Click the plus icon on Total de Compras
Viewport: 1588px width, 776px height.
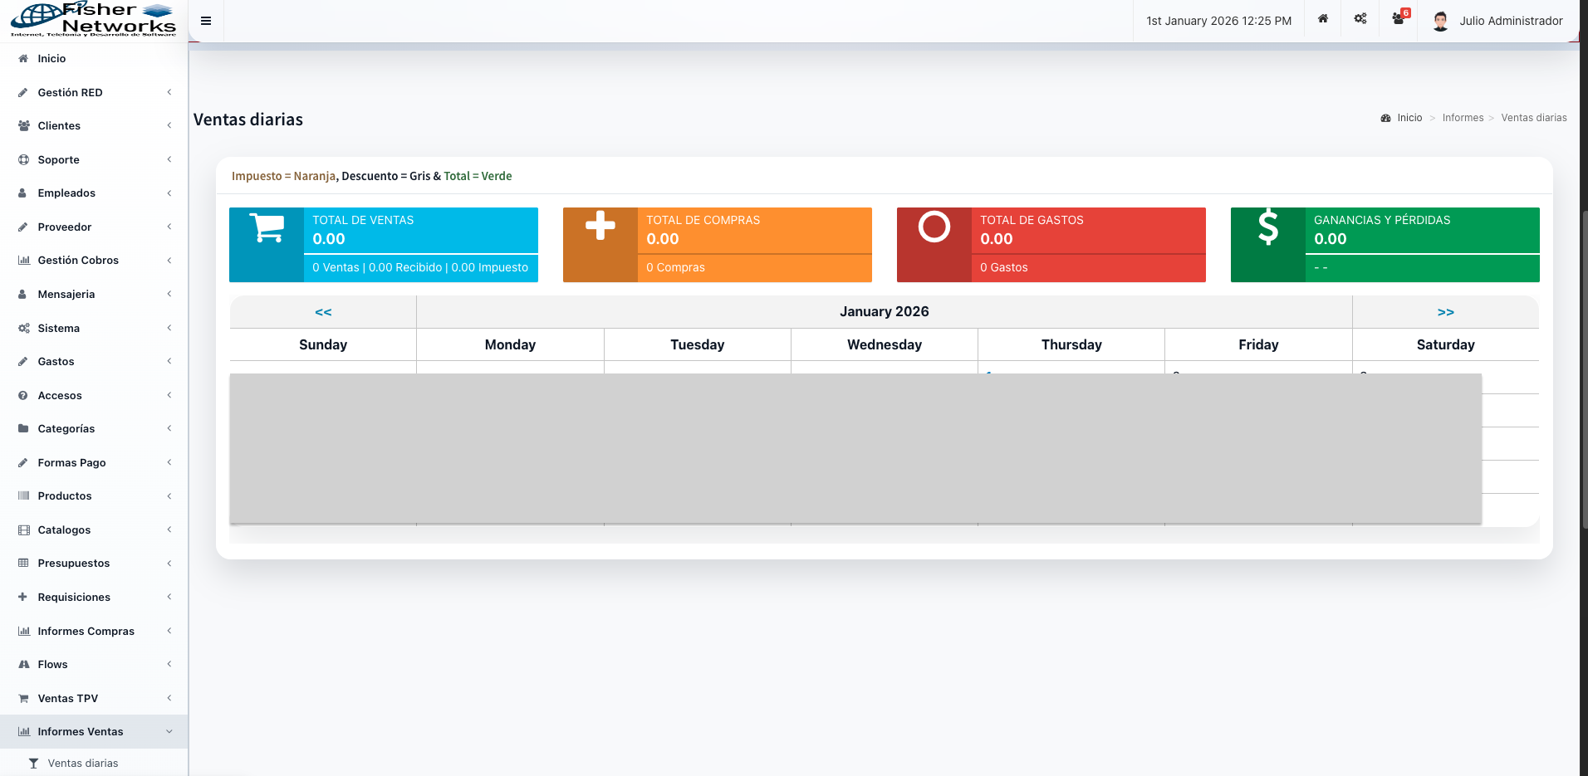coord(600,226)
